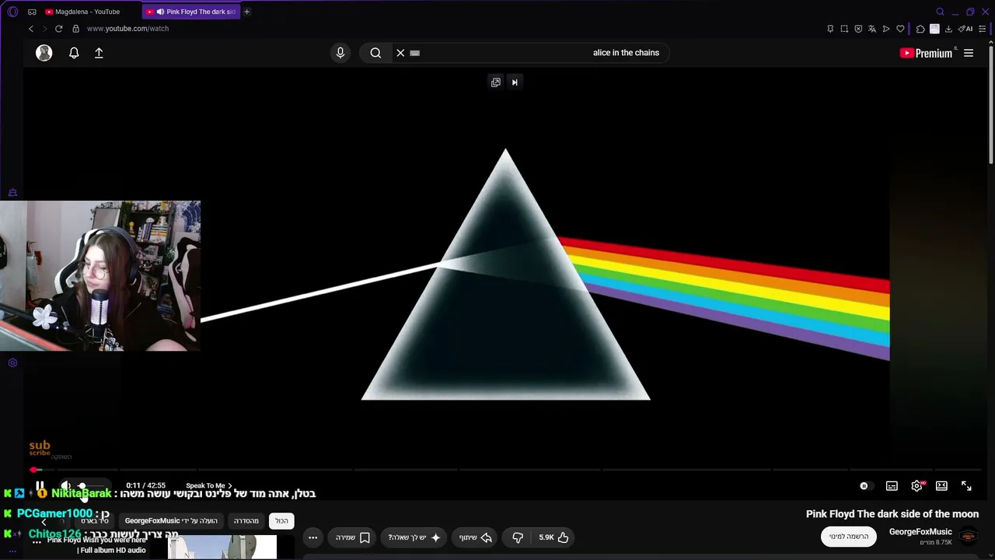The image size is (995, 560).
Task: Open browser downloads panel
Action: click(x=948, y=29)
